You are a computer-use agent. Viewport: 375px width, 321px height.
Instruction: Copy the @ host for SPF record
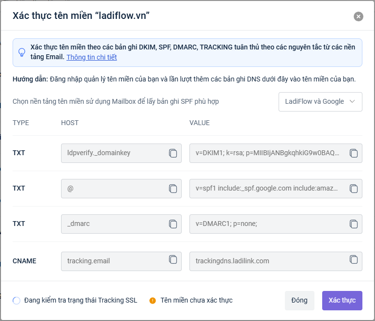(x=173, y=189)
